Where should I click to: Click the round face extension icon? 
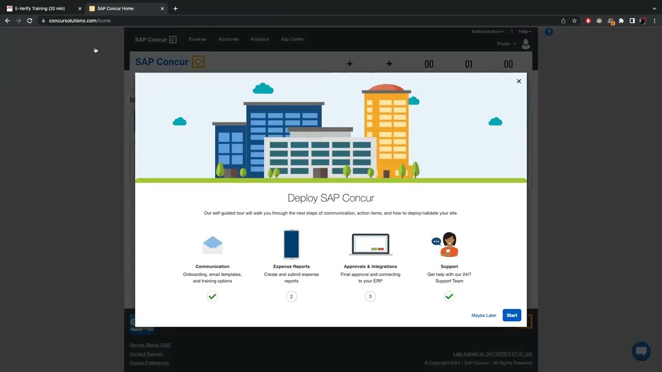(x=599, y=21)
